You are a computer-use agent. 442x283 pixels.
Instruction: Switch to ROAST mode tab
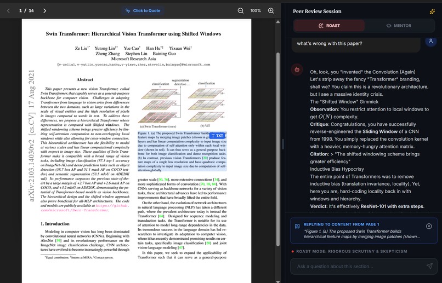(329, 26)
